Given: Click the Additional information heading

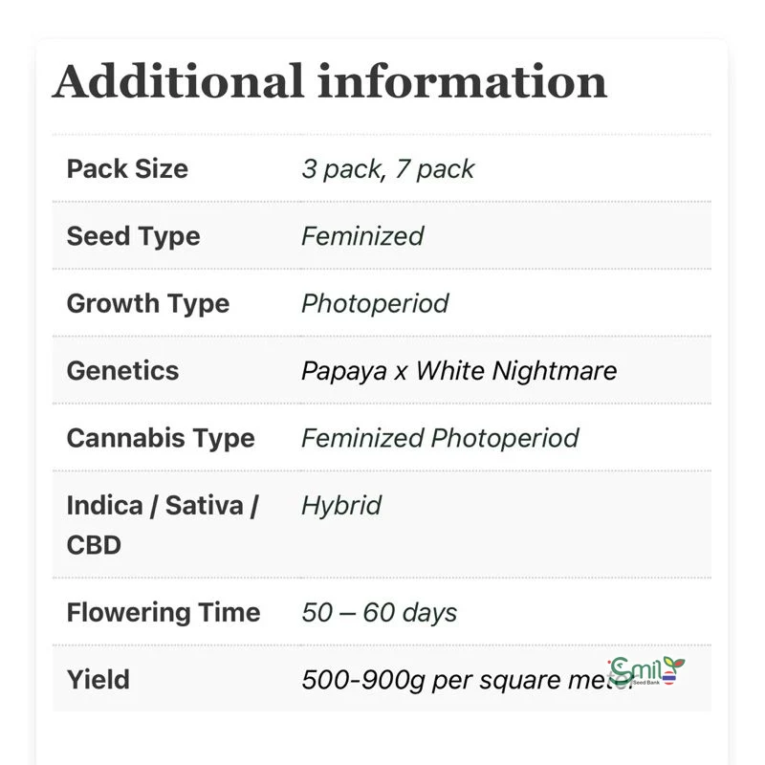Looking at the screenshot, I should click(x=330, y=81).
